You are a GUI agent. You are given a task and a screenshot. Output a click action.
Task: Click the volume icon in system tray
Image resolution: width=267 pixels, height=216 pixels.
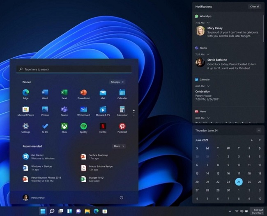coord(242,211)
